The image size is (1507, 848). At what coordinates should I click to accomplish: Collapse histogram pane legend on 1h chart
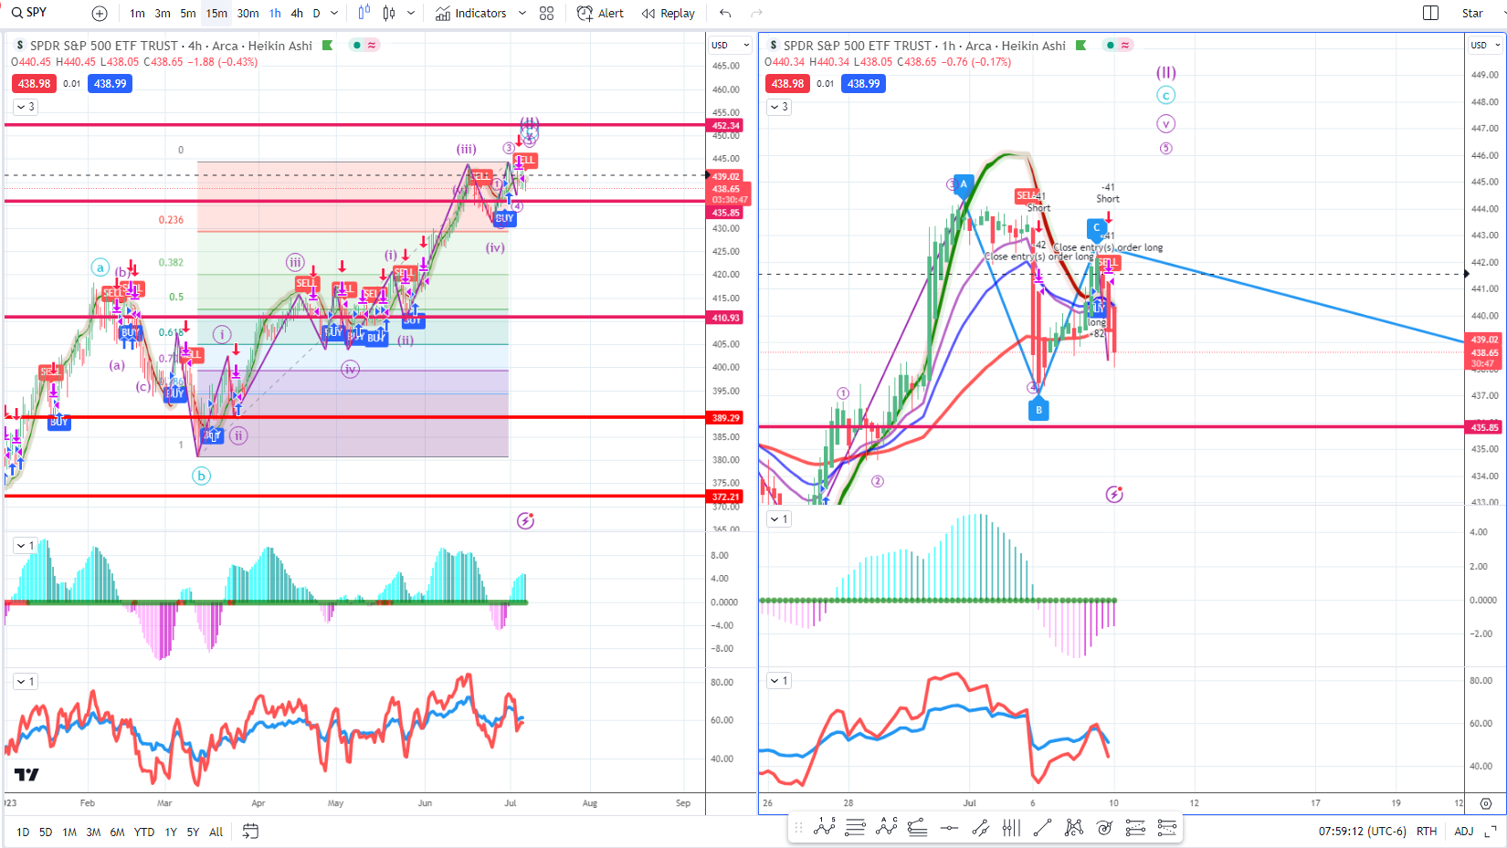778,519
